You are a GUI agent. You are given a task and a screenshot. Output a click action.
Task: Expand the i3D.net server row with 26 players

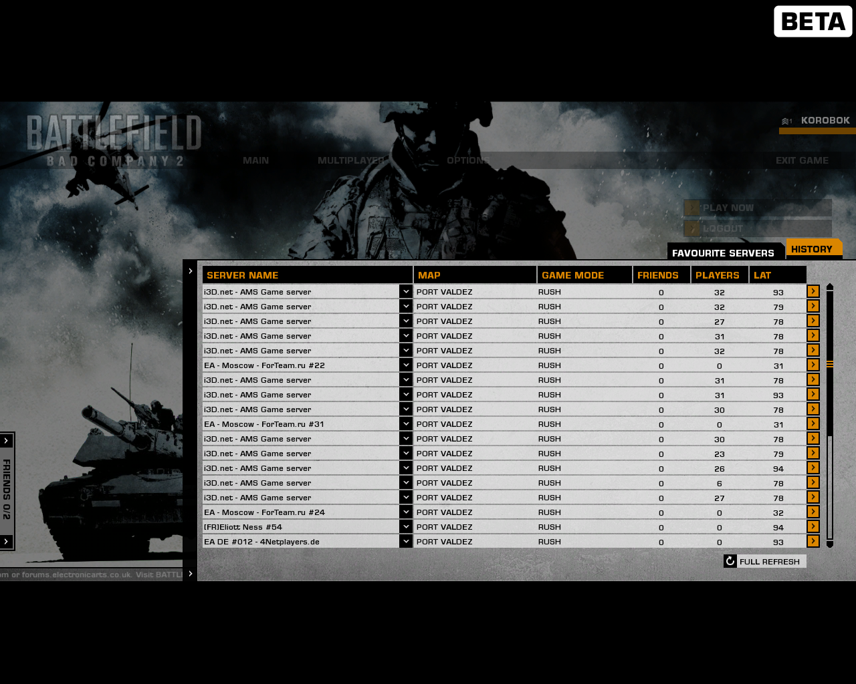(406, 468)
